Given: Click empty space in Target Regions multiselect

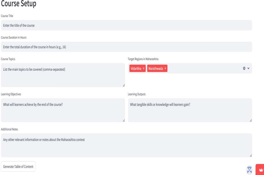Looking at the screenshot, I should (205, 68).
